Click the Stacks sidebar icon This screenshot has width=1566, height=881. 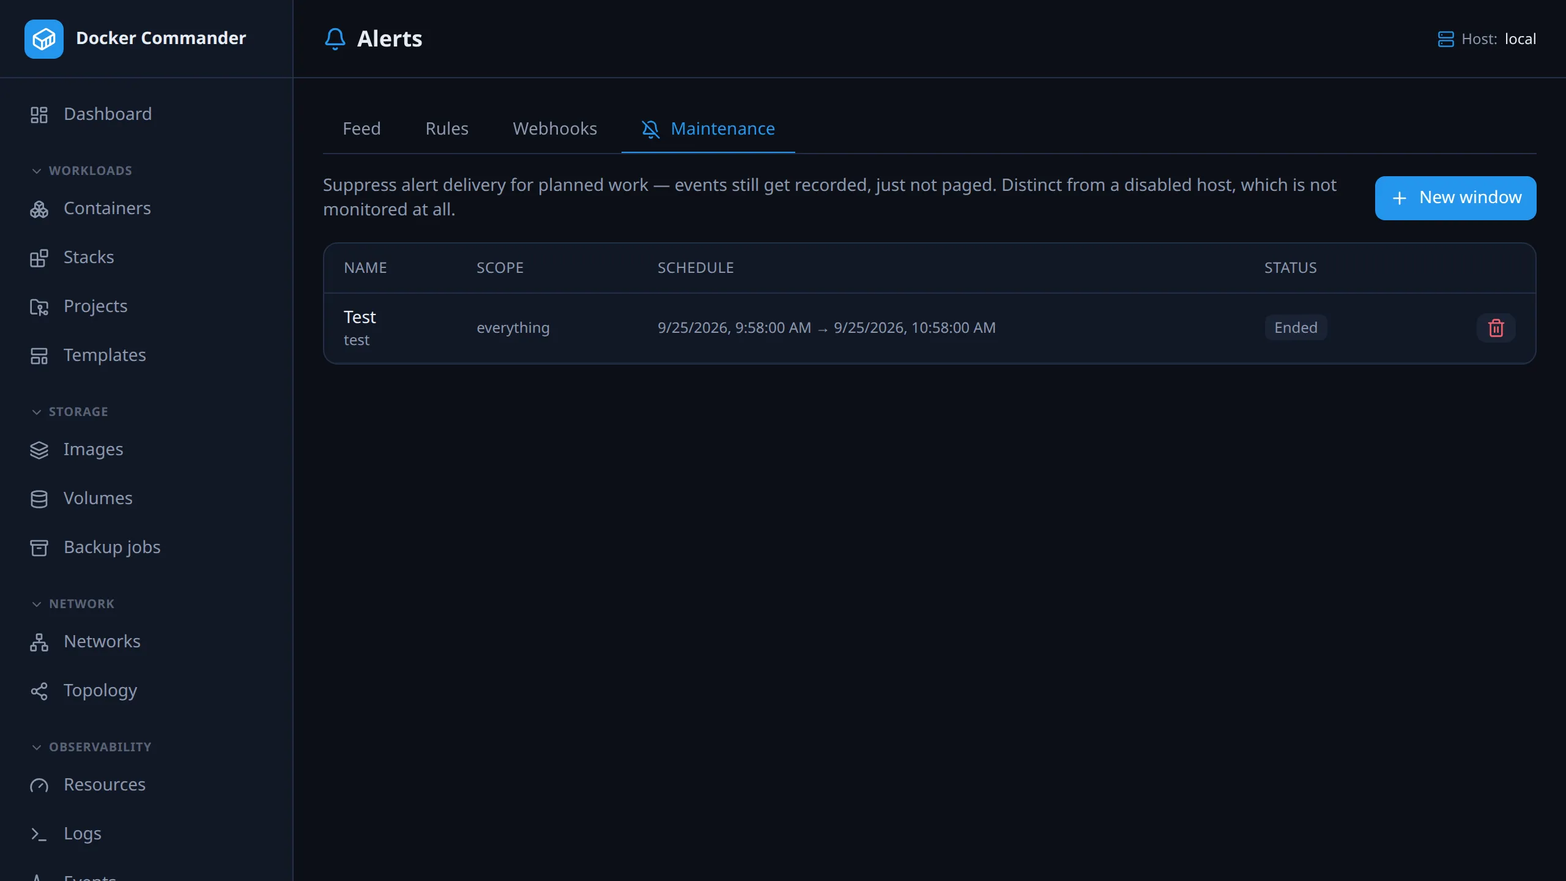[x=39, y=258]
